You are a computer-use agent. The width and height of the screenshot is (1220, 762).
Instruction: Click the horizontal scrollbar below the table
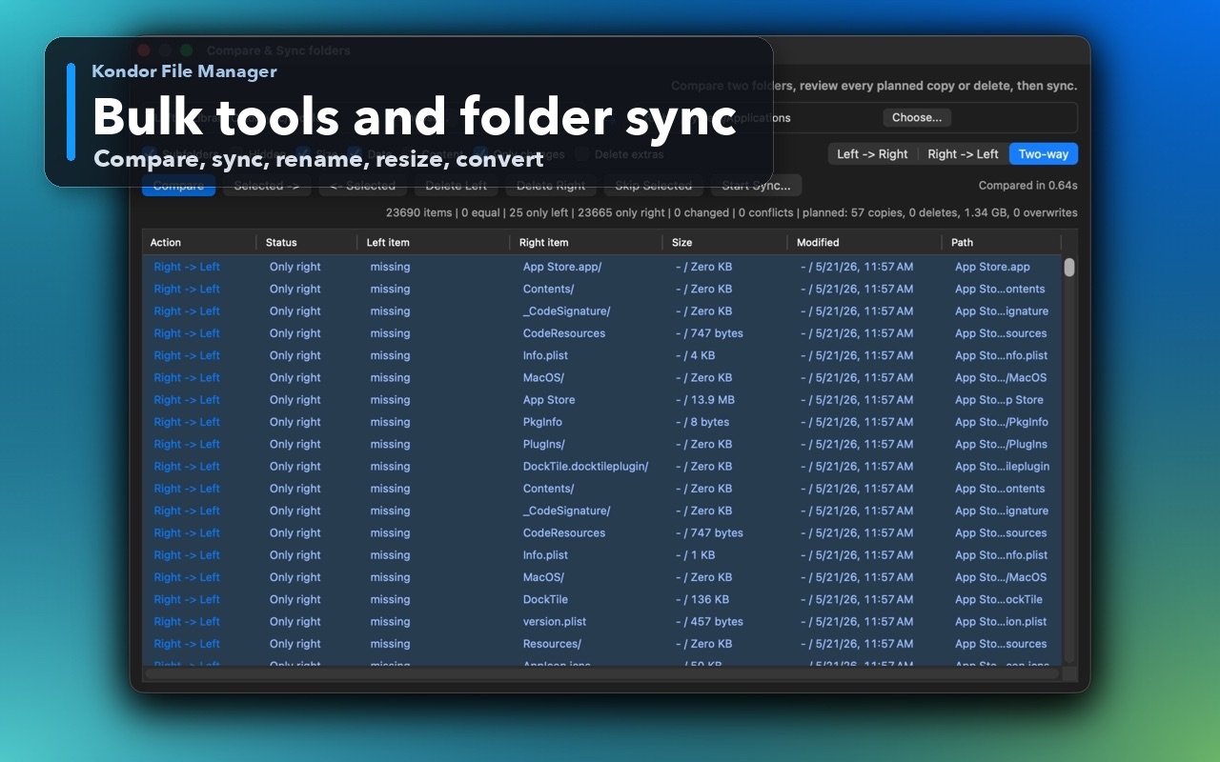(601, 673)
